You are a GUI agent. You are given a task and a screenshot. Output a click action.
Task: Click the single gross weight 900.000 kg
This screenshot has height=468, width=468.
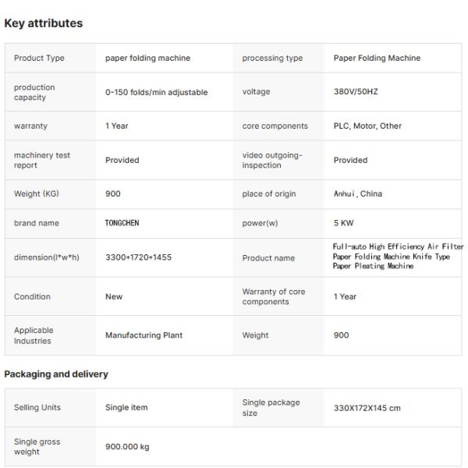click(x=127, y=447)
